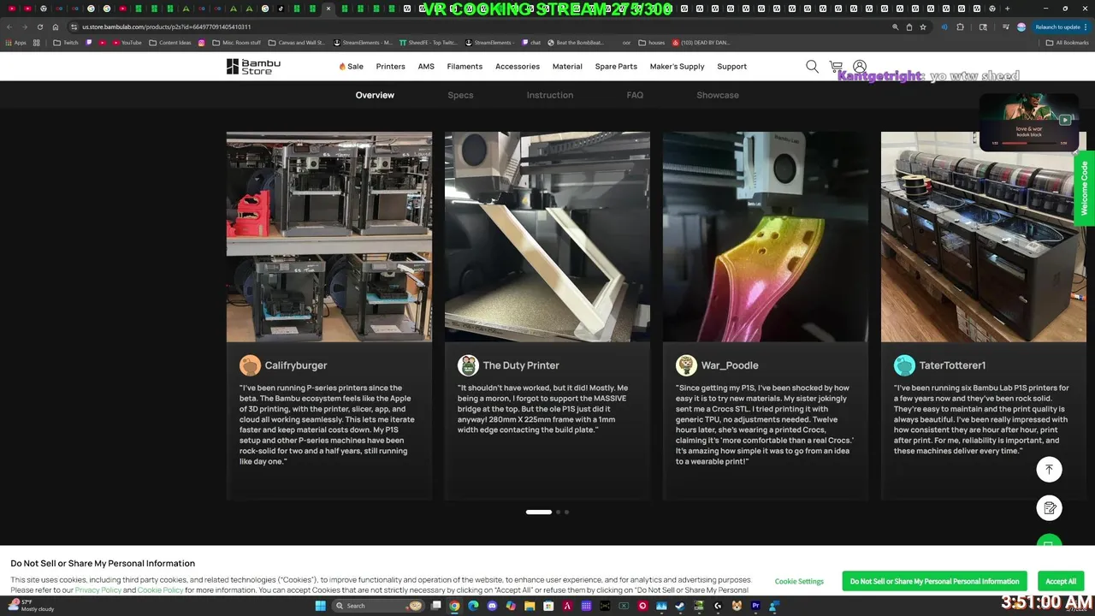Switch to the Instruction tab
This screenshot has height=616, width=1095.
(550, 95)
